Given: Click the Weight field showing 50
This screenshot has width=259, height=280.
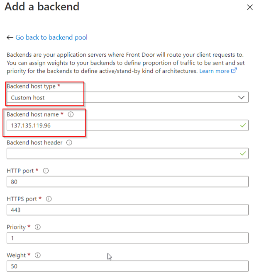Looking at the screenshot, I should pos(127,266).
